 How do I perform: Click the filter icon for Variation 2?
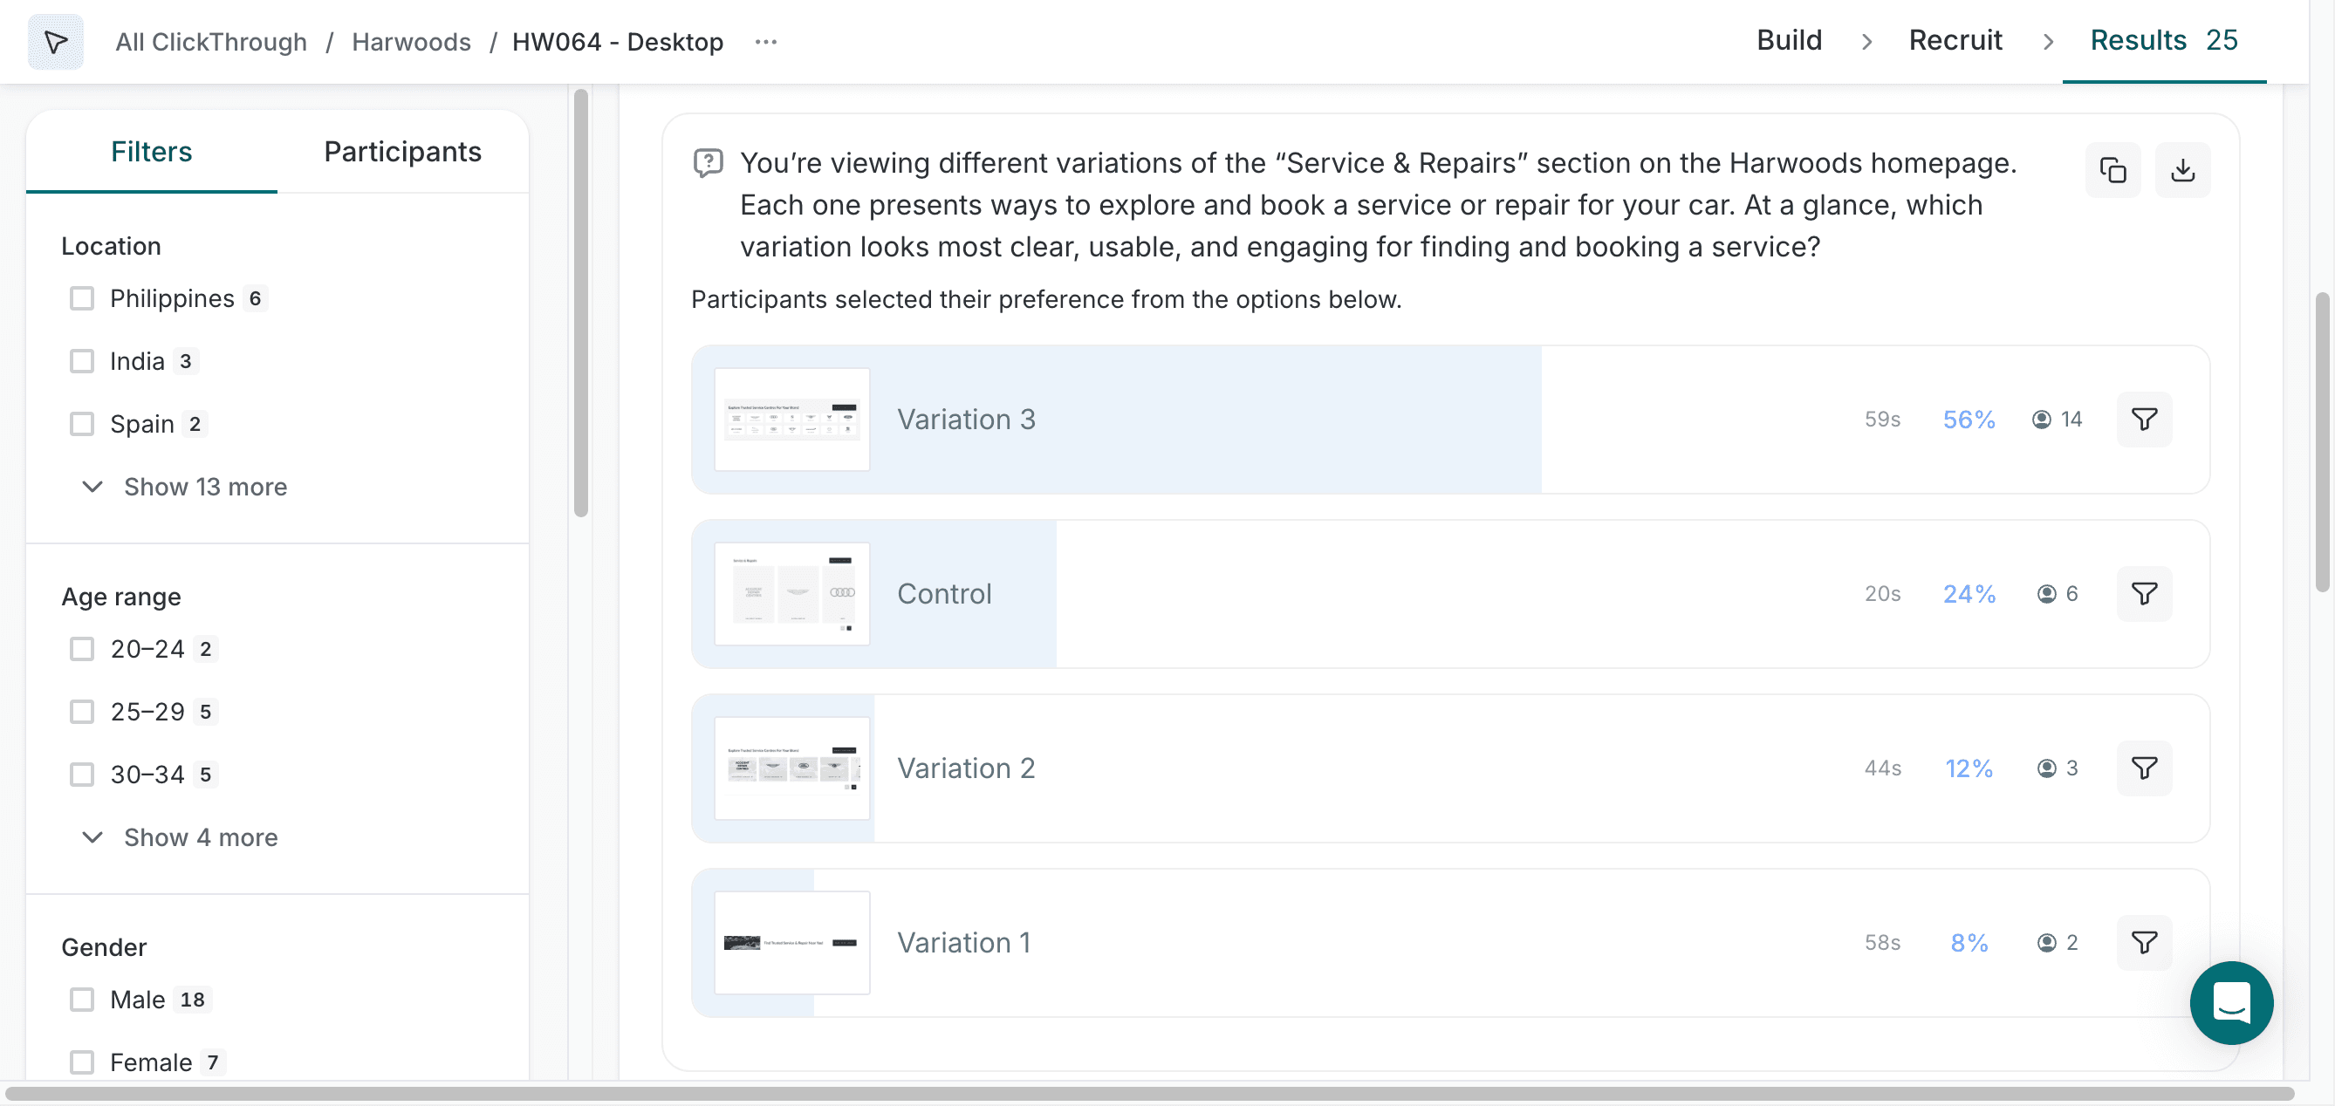[x=2143, y=768]
